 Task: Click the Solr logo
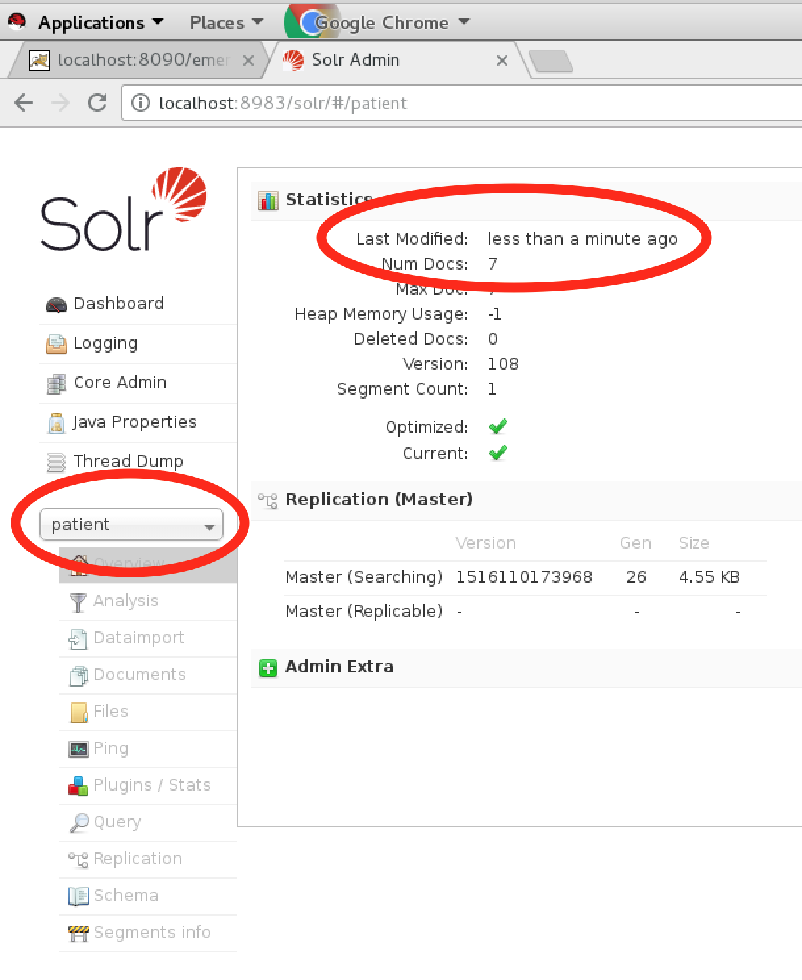(x=124, y=209)
